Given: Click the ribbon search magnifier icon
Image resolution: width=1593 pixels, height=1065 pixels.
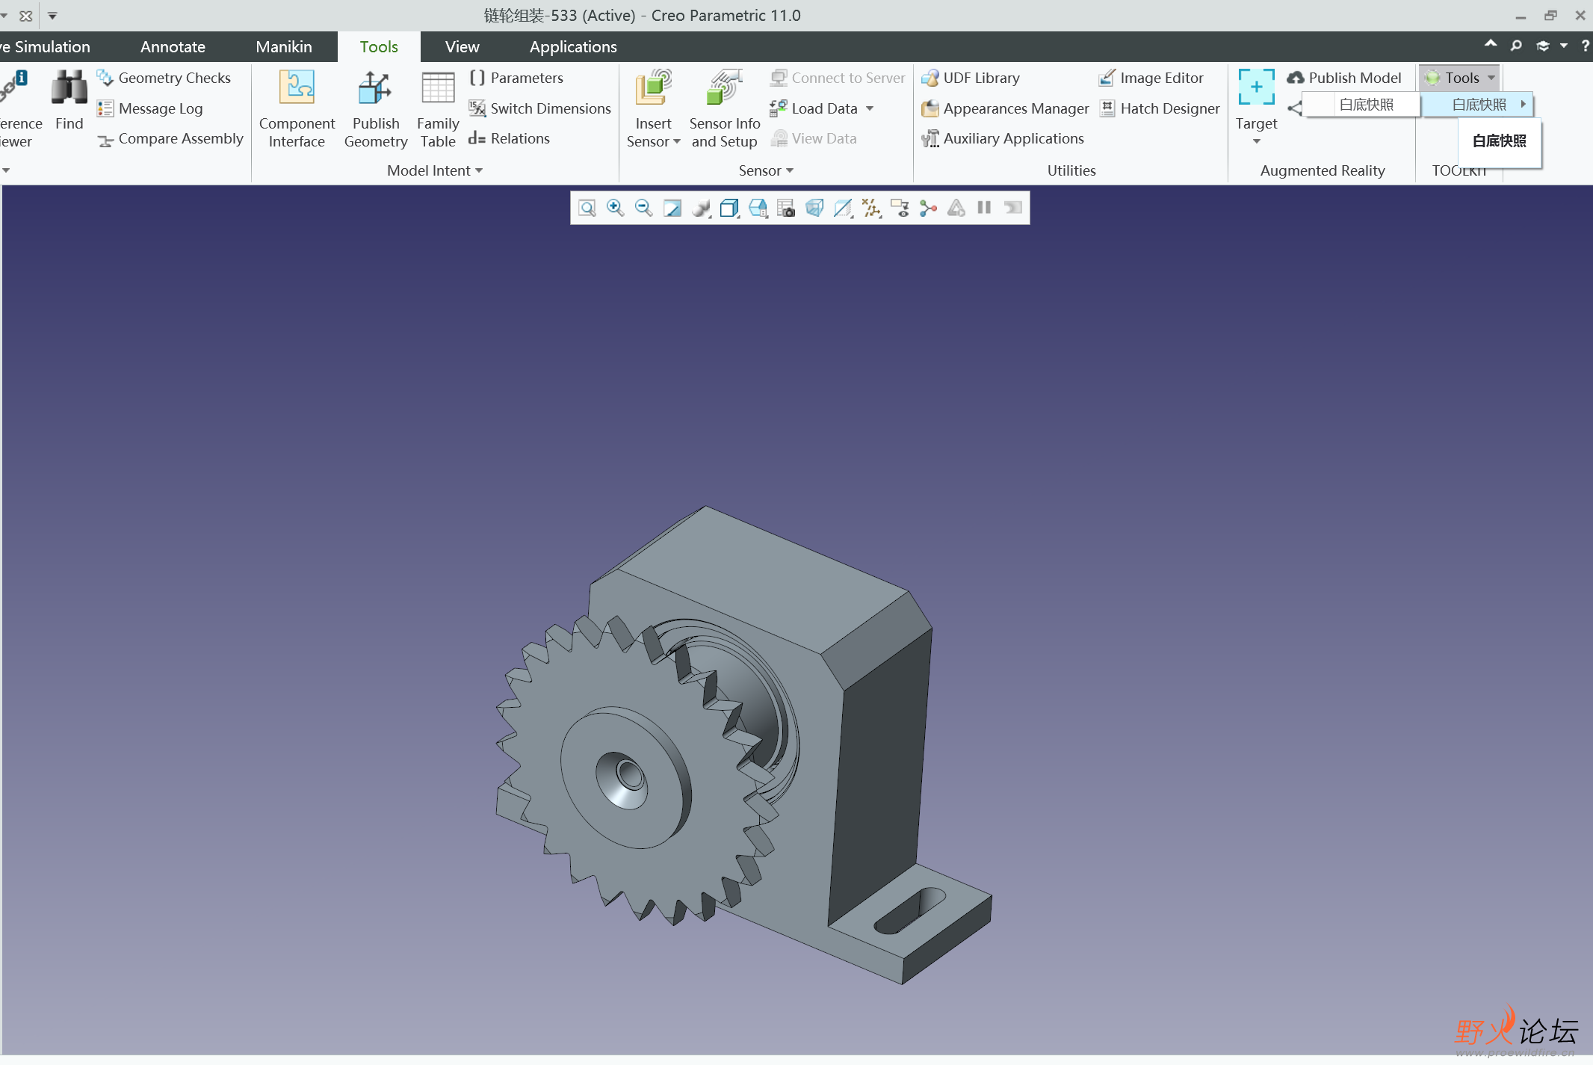Looking at the screenshot, I should (x=1516, y=46).
